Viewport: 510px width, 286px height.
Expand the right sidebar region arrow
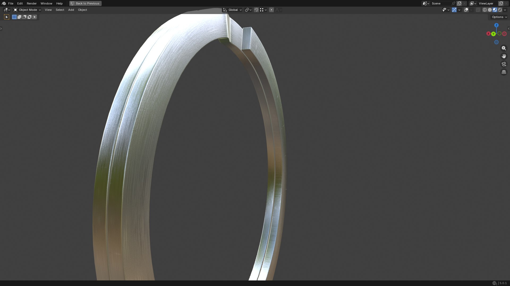[509, 29]
